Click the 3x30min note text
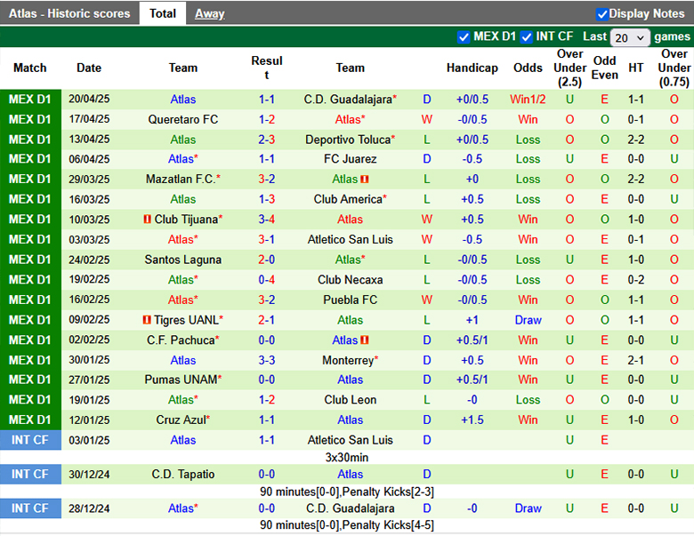This screenshot has height=536, width=694. coord(347,458)
